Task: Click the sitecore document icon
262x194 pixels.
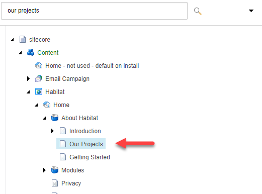Action: click(23, 39)
